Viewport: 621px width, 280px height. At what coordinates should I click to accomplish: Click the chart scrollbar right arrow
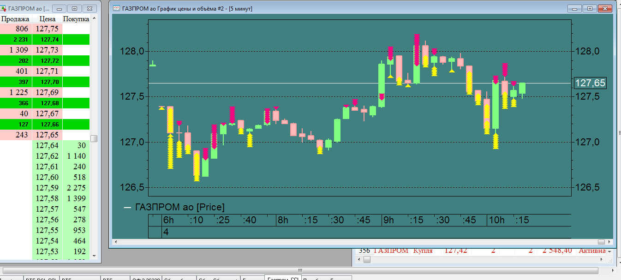pyautogui.click(x=609, y=242)
